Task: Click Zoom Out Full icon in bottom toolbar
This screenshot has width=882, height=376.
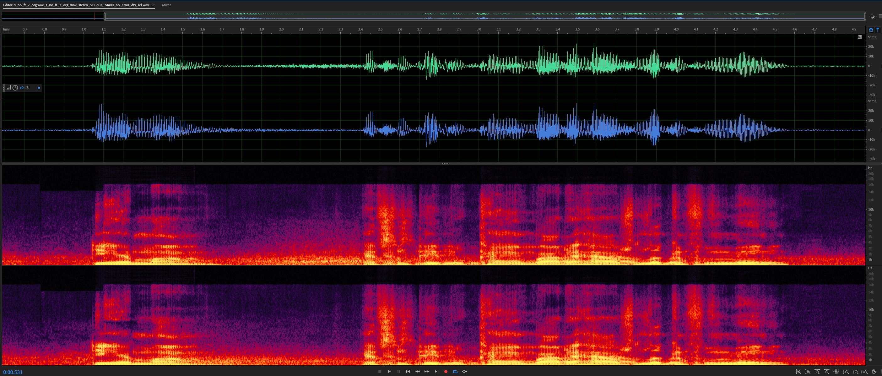Action: tap(836, 372)
